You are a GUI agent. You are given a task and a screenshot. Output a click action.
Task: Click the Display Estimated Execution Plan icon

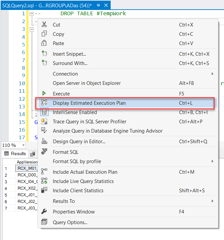click(x=44, y=102)
